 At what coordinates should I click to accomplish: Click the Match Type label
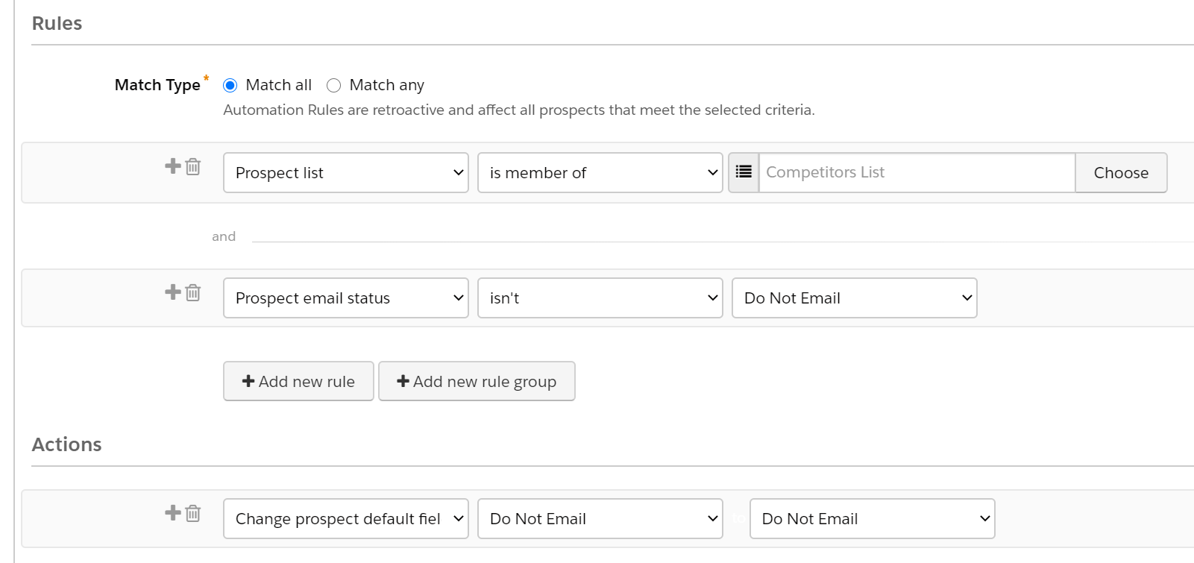click(157, 85)
